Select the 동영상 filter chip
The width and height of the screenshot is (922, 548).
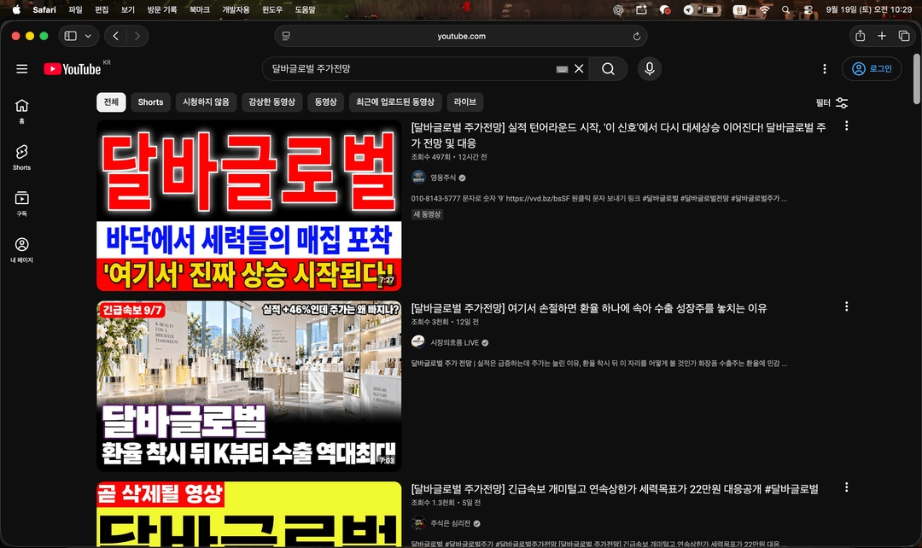coord(325,102)
